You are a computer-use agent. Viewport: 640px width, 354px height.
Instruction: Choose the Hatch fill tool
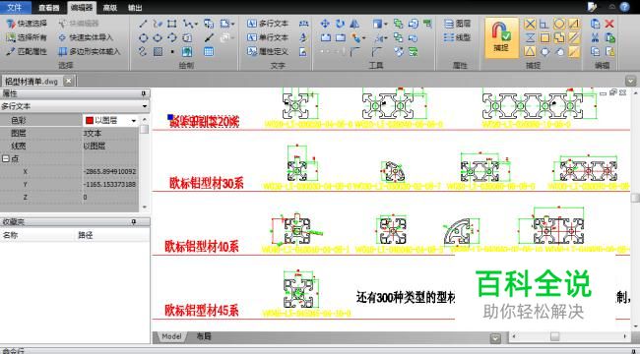point(158,52)
